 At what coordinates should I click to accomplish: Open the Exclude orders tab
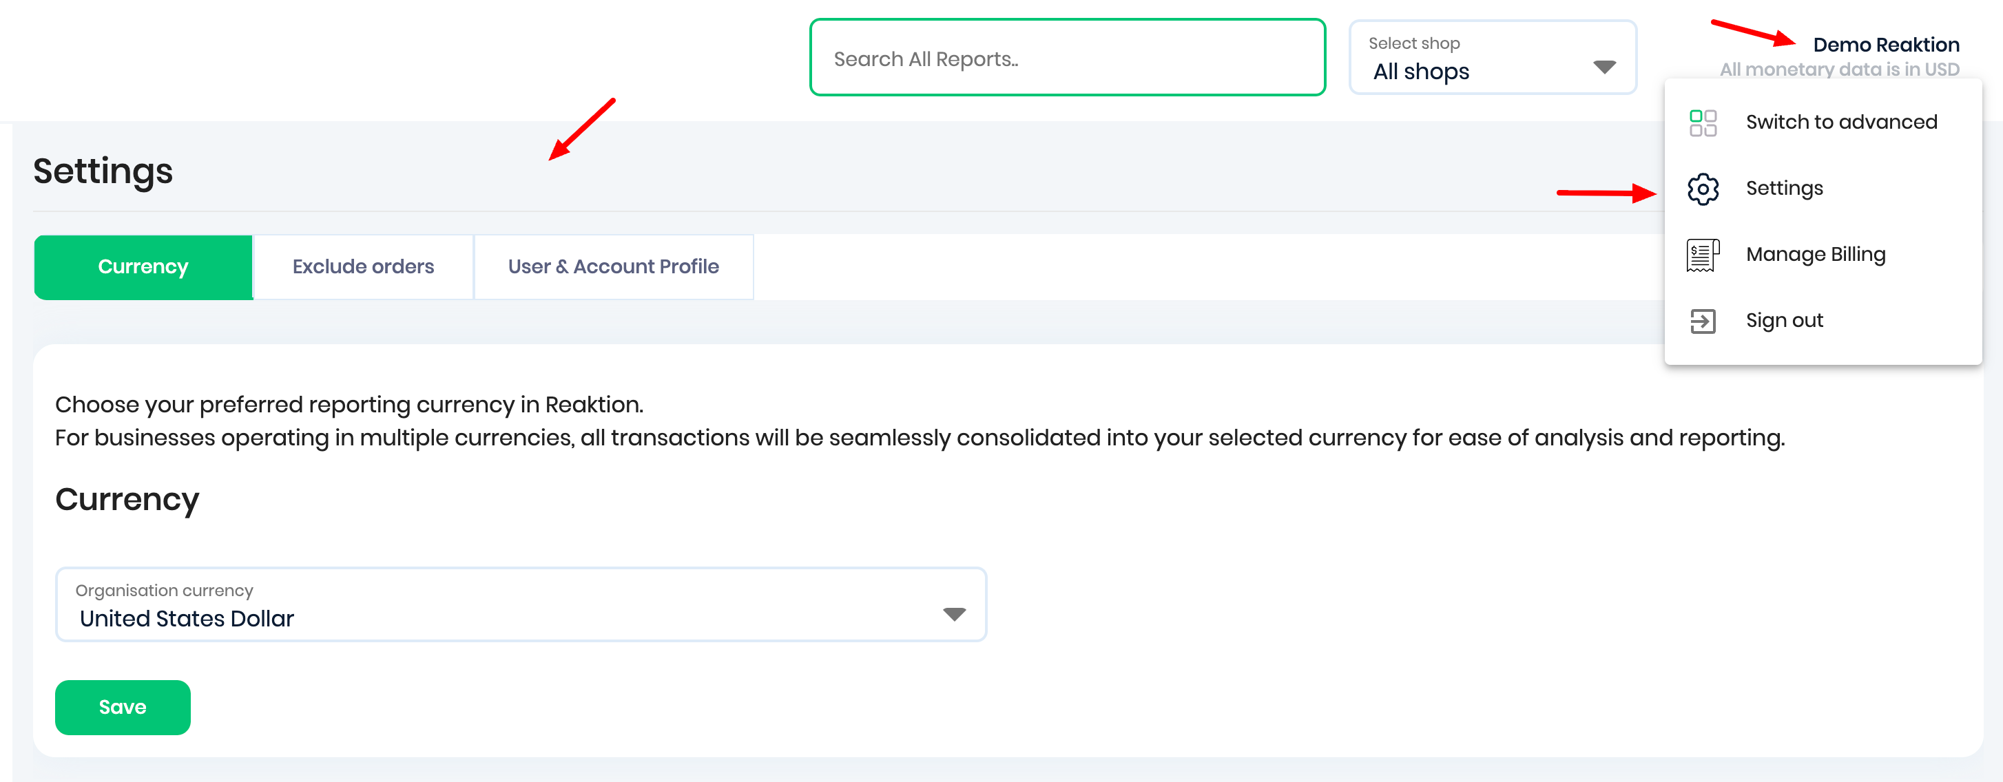click(x=363, y=266)
